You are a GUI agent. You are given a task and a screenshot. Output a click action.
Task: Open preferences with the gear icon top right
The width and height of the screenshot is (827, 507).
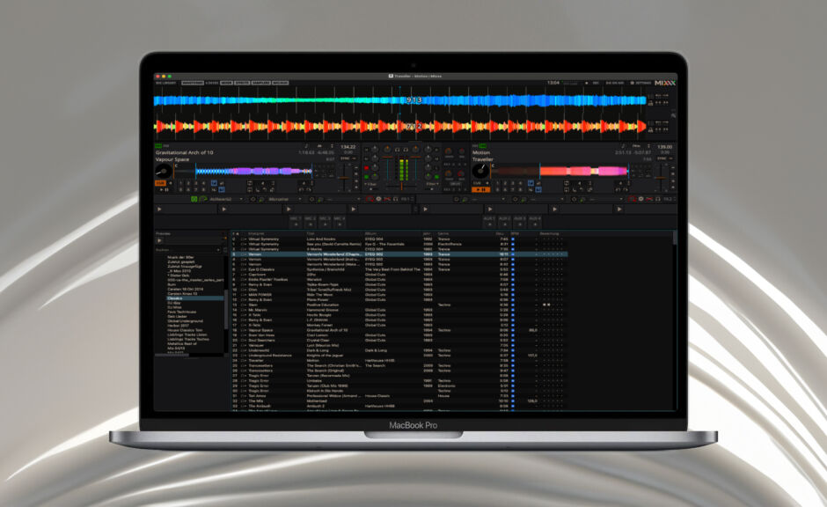631,82
